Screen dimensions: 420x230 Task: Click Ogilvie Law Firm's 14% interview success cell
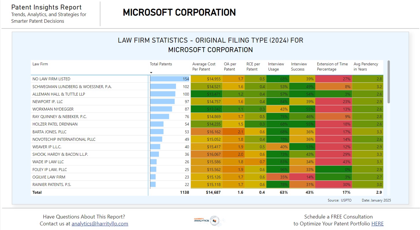(302, 177)
